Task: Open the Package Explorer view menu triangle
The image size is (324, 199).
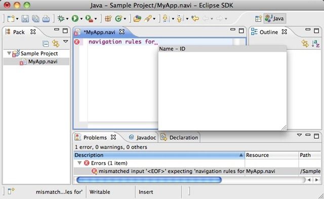Action: [x=66, y=42]
